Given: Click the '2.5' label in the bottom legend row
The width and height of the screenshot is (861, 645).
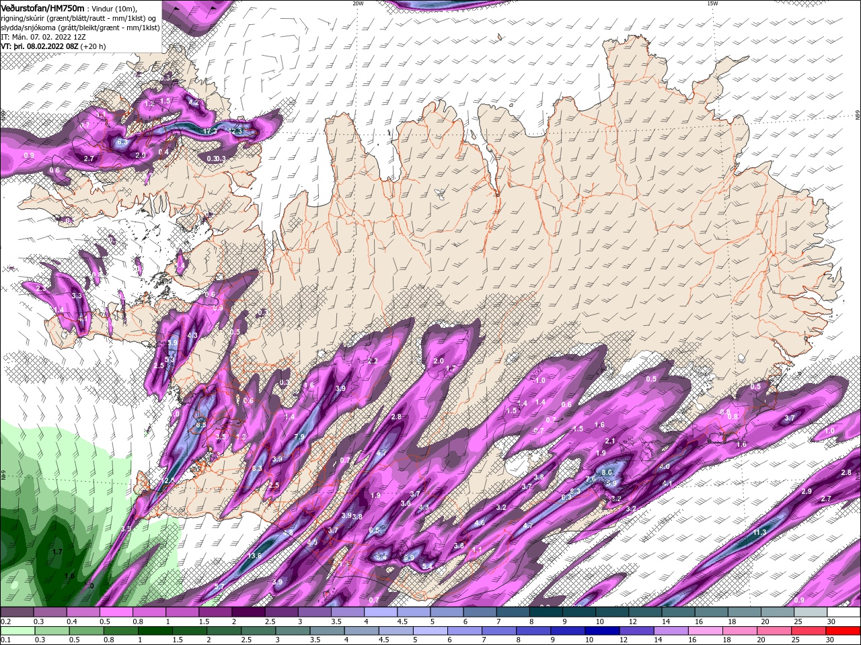Looking at the screenshot, I should (x=246, y=640).
